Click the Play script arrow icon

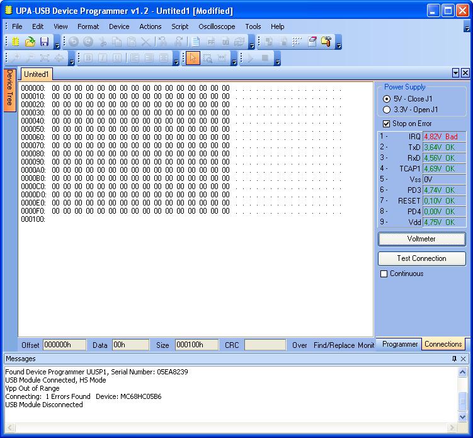click(251, 57)
